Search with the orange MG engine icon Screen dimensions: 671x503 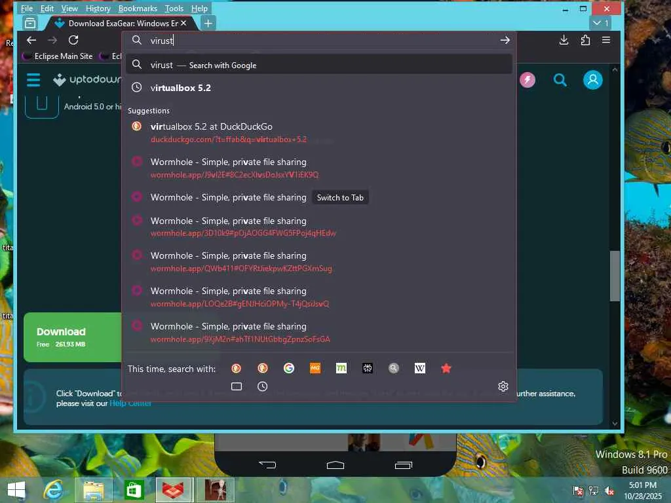pyautogui.click(x=315, y=368)
